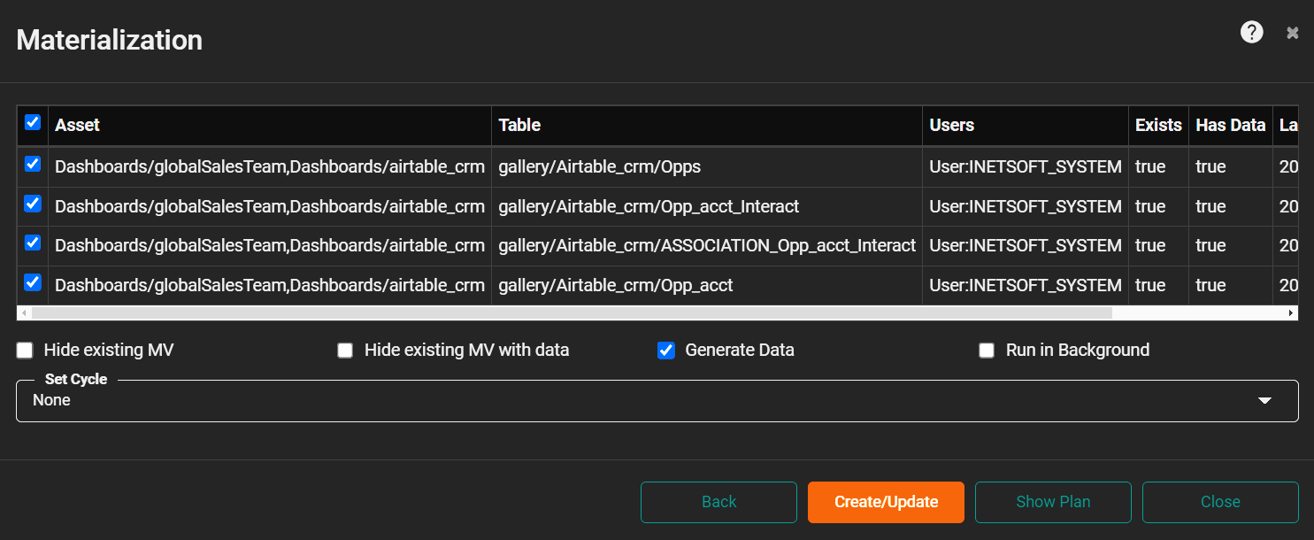Click the Table column header
Image resolution: width=1314 pixels, height=540 pixels.
519,125
